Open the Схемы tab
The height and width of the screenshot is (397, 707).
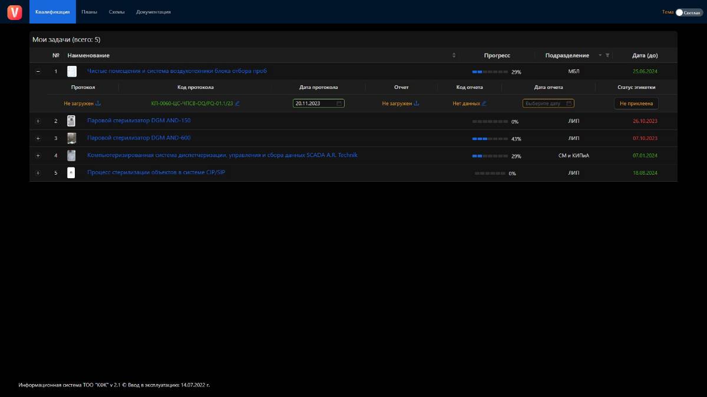[x=117, y=12]
